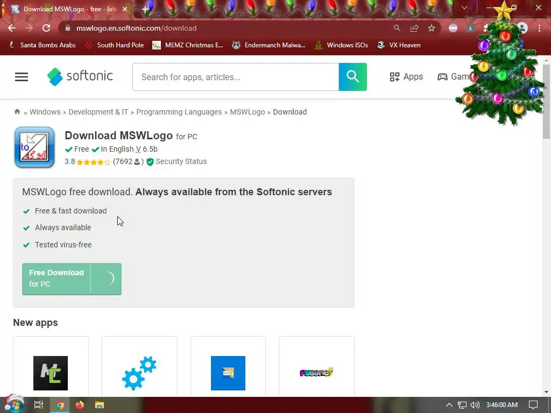This screenshot has width=551, height=413.
Task: Open the Windows ISOs bookmark
Action: click(341, 45)
